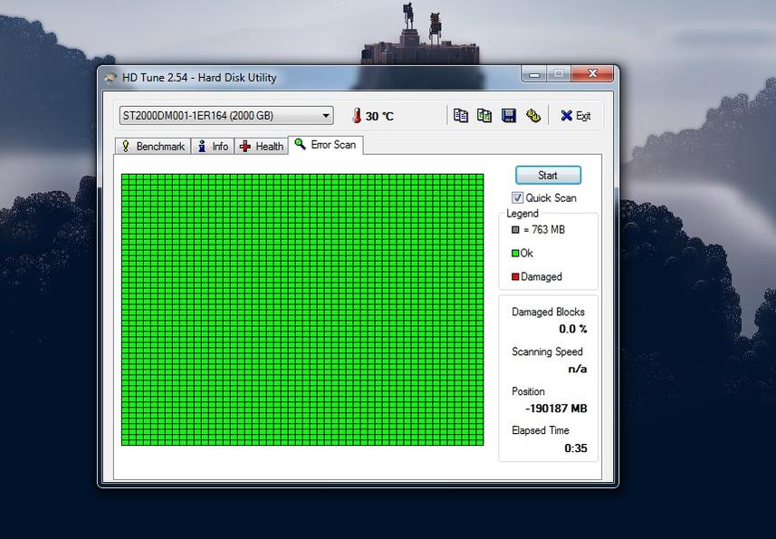
Task: Click the gray 763 MB legend square
Action: [515, 230]
